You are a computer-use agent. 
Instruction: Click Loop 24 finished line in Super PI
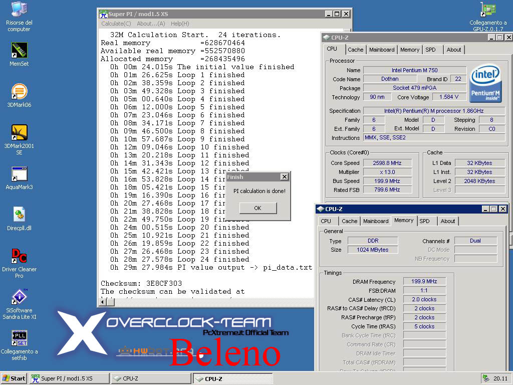(180, 259)
